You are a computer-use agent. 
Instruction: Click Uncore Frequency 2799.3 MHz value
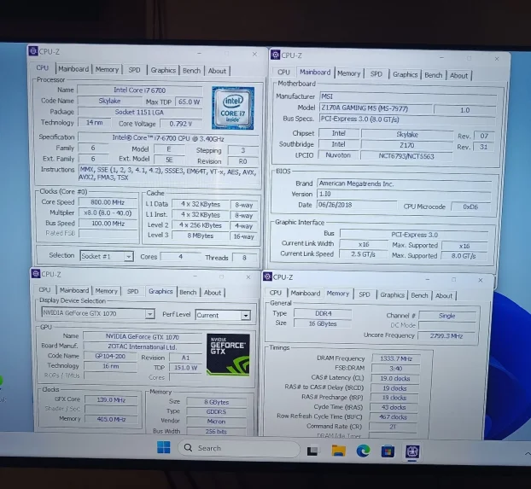(446, 336)
